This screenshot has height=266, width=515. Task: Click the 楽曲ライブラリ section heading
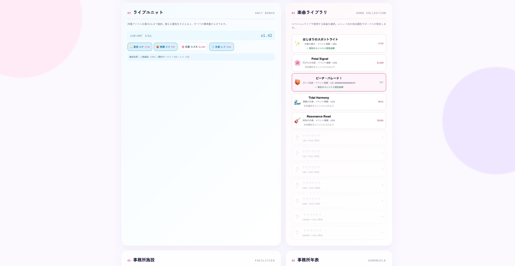312,12
